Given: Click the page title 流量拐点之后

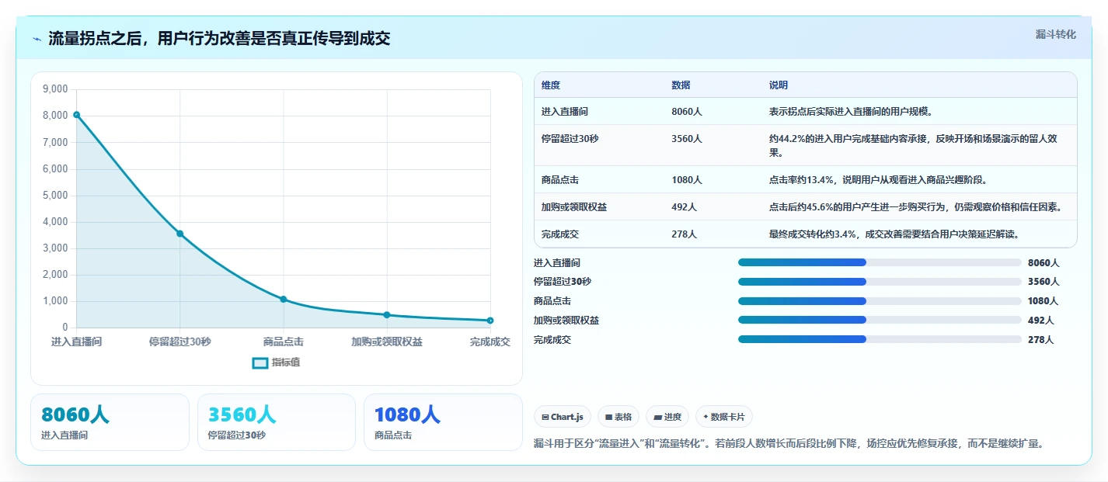Looking at the screenshot, I should click(x=219, y=39).
